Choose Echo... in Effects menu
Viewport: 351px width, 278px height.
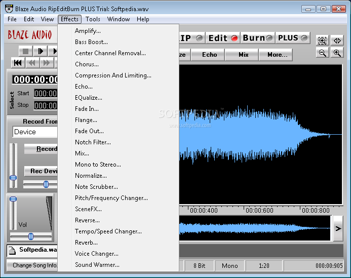pos(119,87)
